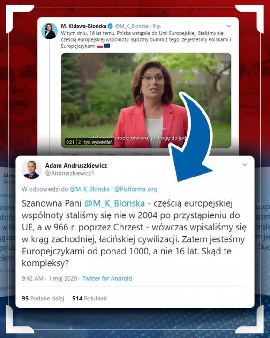The image size is (270, 338).
Task: Expand Adam Andruszkiewicz tweet options chevron
Action: 245,165
